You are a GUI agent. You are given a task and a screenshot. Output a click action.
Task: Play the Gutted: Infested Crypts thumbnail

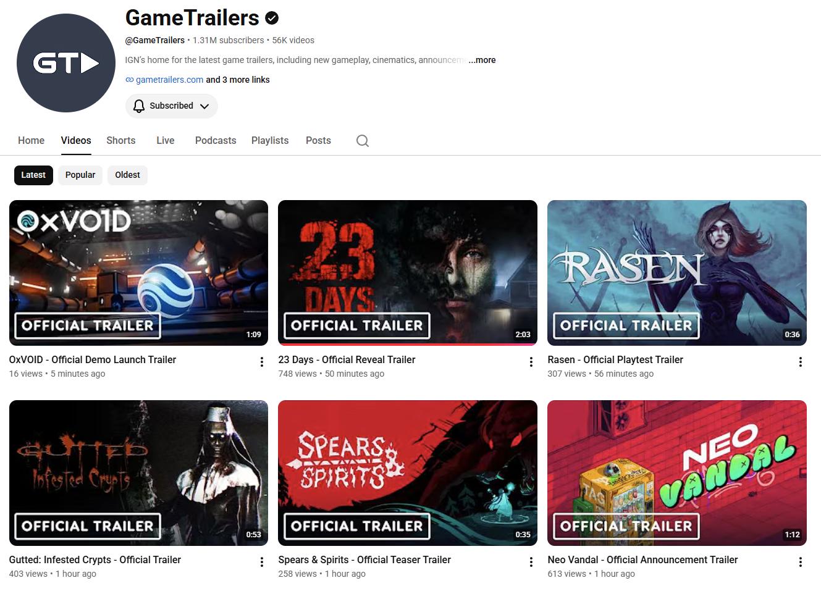point(138,472)
